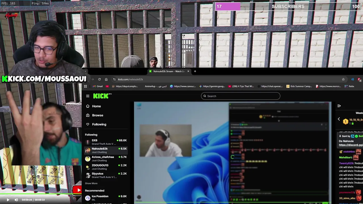Open the Kids Summer Camp bookmark
363x204 pixels.
(x=299, y=86)
